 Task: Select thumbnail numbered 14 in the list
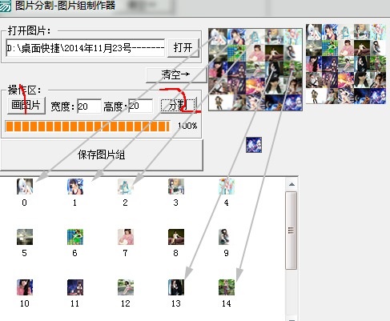[x=227, y=287]
